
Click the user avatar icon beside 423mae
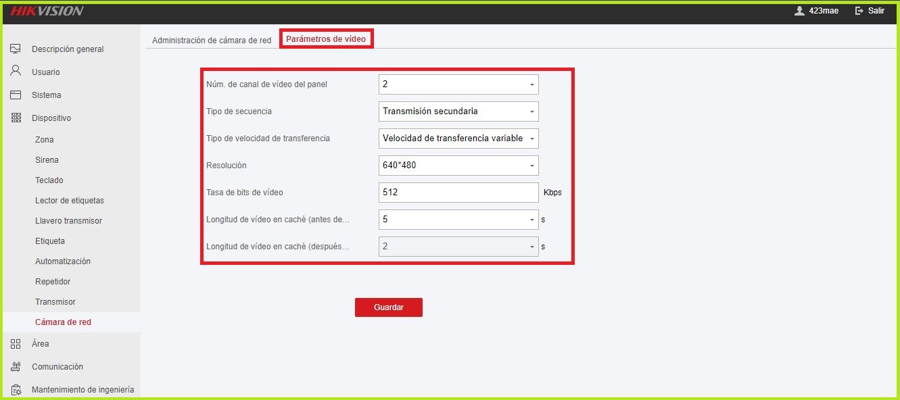(x=800, y=11)
